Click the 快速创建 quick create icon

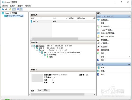point(98,20)
